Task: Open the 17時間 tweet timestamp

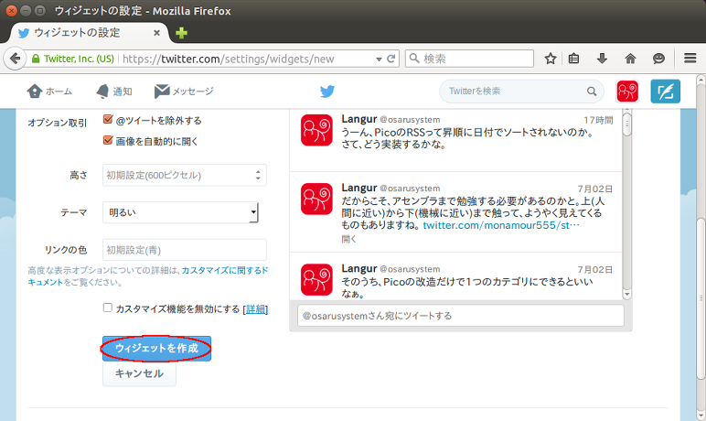Action: (x=598, y=120)
